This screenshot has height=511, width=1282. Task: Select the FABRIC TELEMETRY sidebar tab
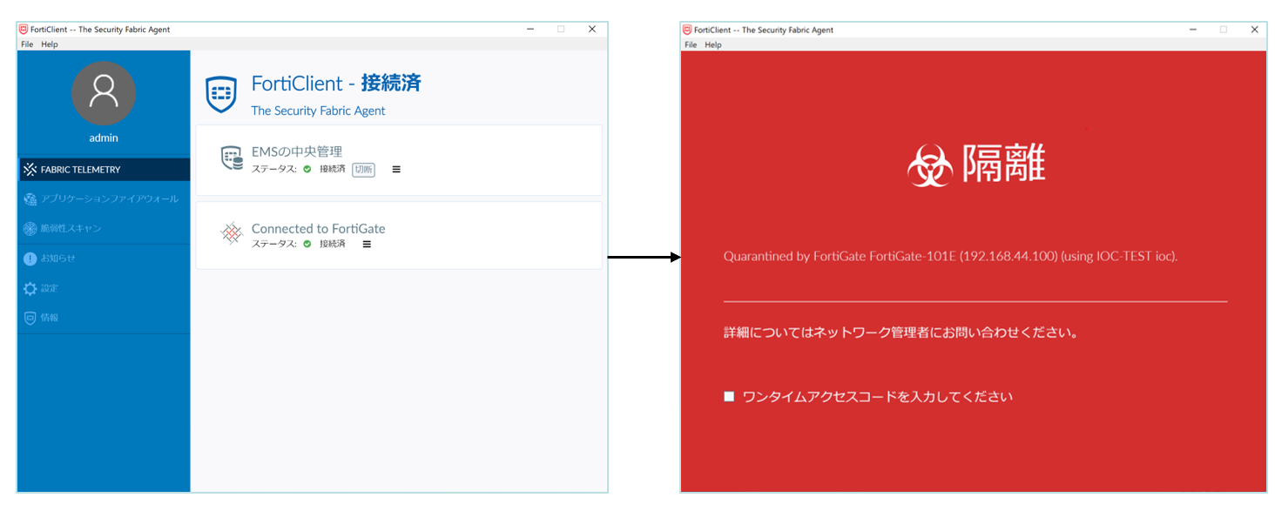[x=104, y=170]
